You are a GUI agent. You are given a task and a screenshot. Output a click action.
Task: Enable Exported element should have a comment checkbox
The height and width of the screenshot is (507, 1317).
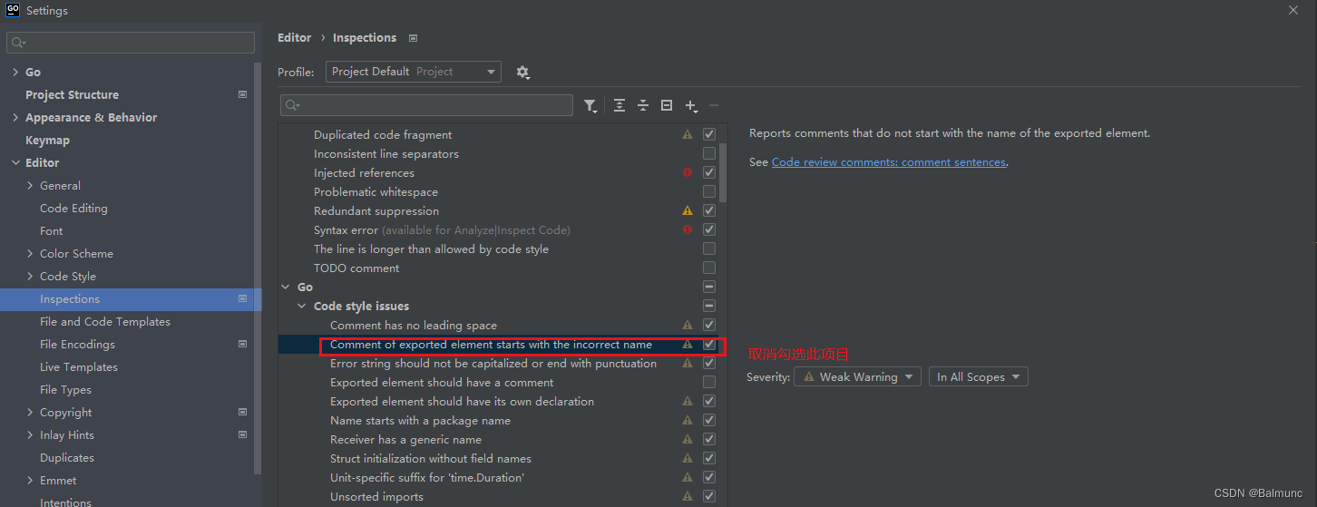709,382
